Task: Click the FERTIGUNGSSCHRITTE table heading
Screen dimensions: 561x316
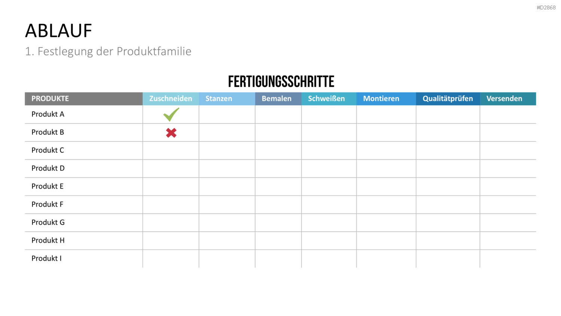Action: pos(281,82)
